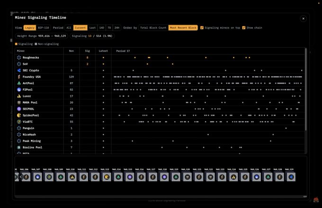Image resolution: width=322 pixels, height=208 pixels.
Task: Set period to All
Action: pyautogui.click(x=69, y=28)
